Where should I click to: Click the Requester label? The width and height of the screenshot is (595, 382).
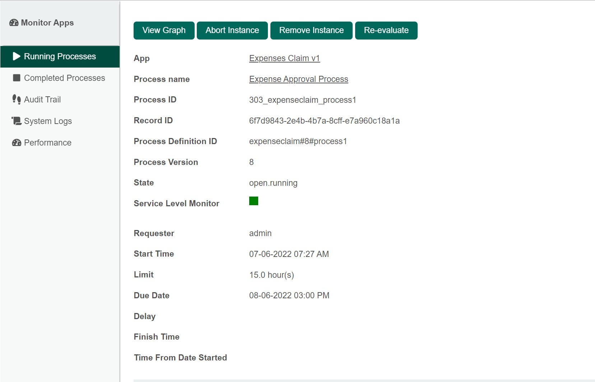[x=154, y=233]
